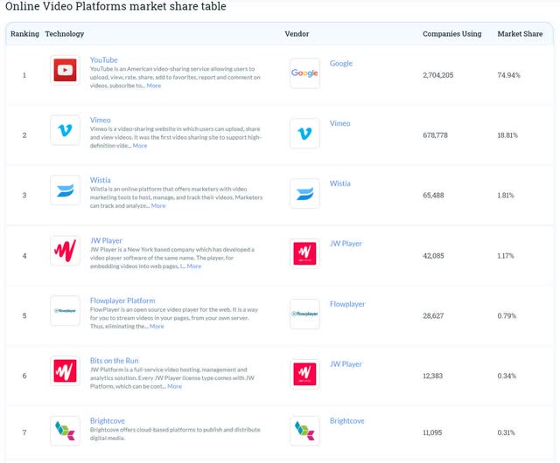Click the Flowplayer vendor logo

tap(304, 314)
